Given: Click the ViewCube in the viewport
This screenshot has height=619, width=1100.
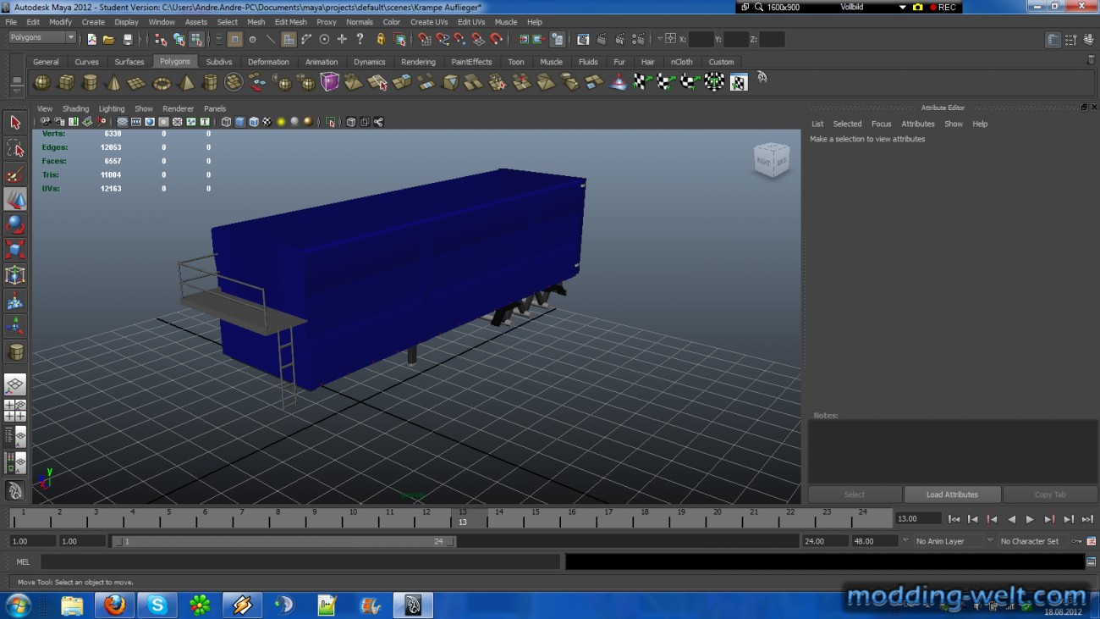Looking at the screenshot, I should [x=772, y=160].
